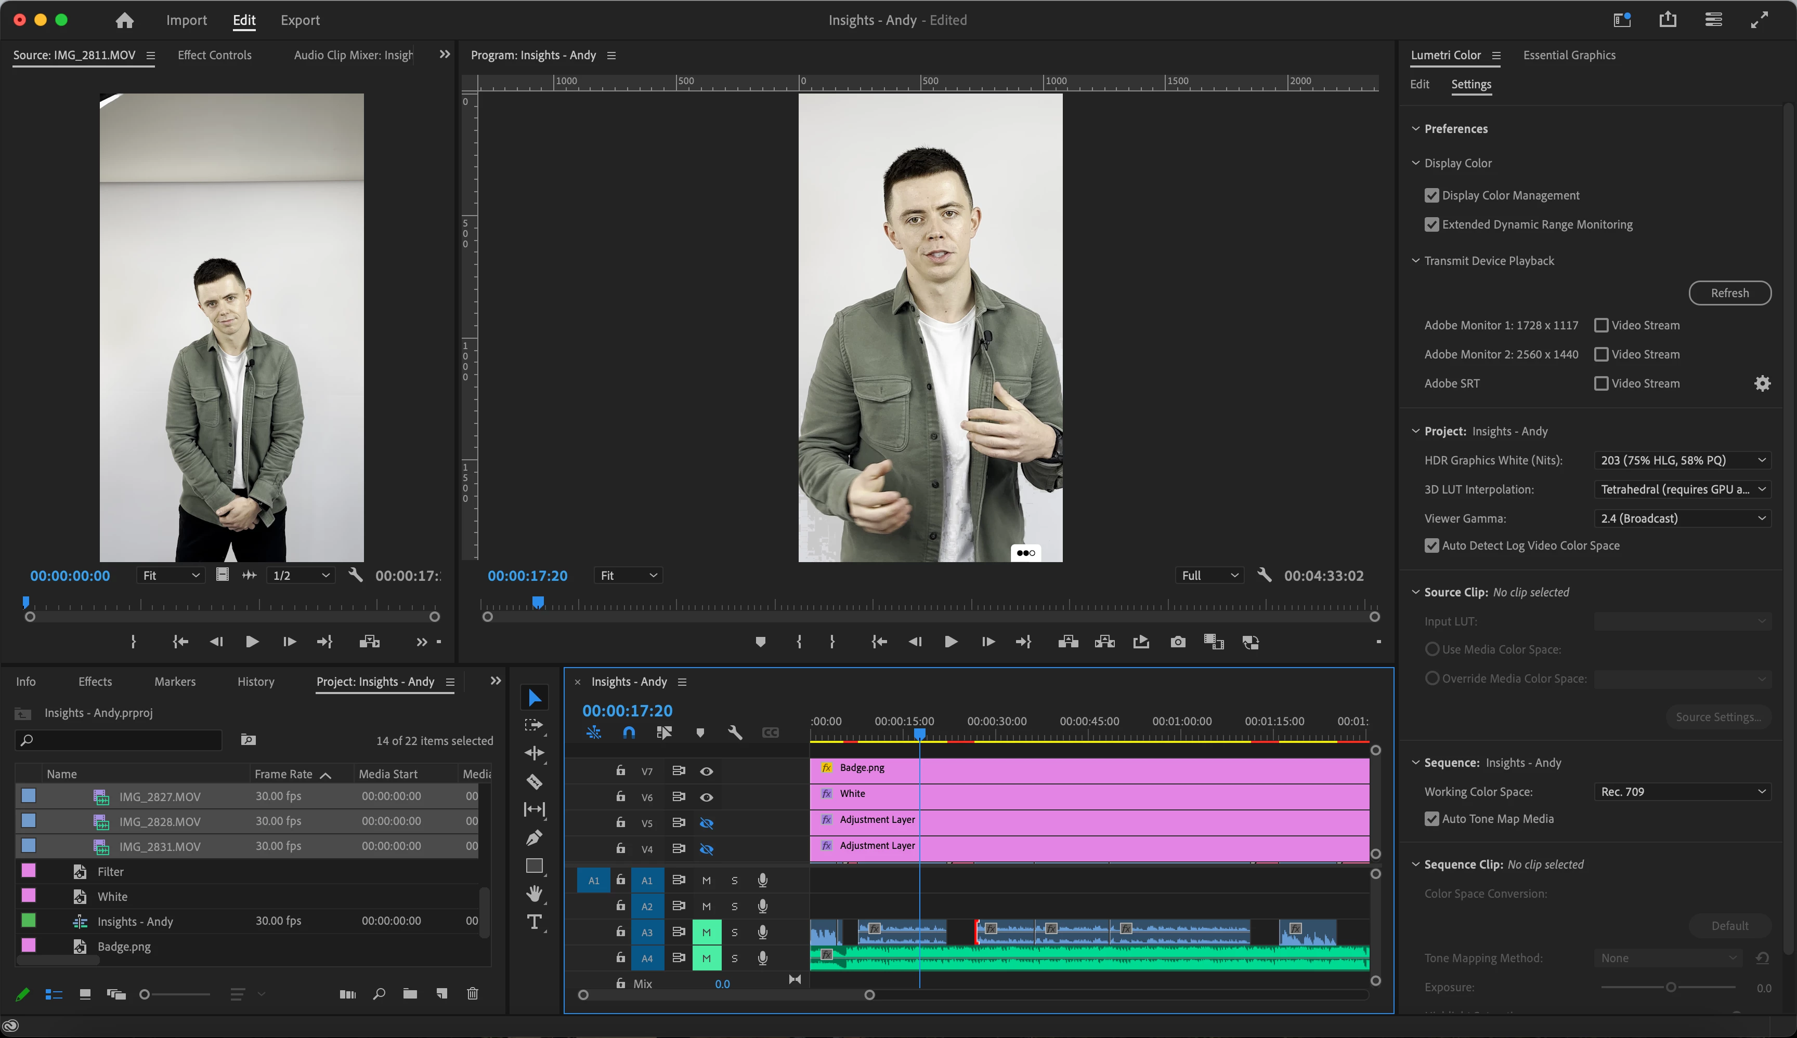The width and height of the screenshot is (1797, 1038).
Task: Select the Hand tool
Action: point(534,894)
